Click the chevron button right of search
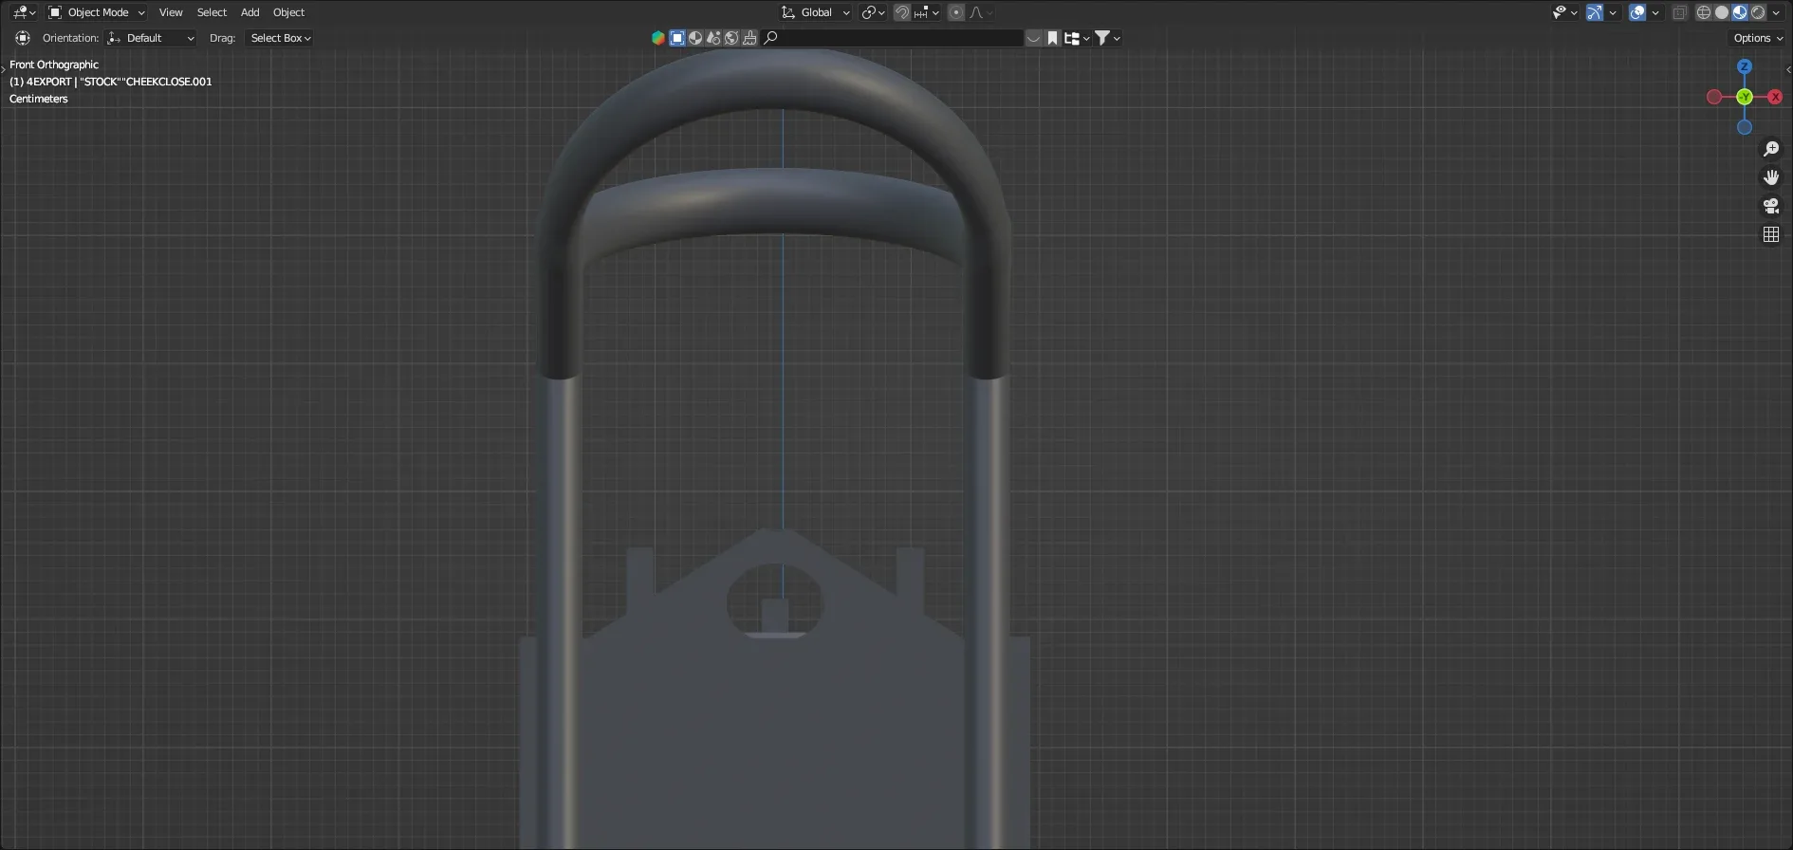The image size is (1793, 850). 1034,38
